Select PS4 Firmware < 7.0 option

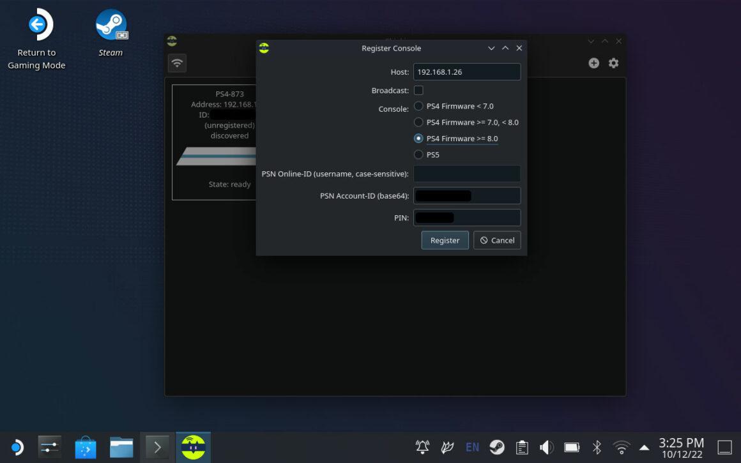coord(418,106)
